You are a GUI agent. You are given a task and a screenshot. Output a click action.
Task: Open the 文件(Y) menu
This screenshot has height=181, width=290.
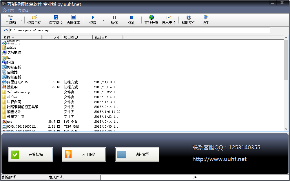[8, 10]
